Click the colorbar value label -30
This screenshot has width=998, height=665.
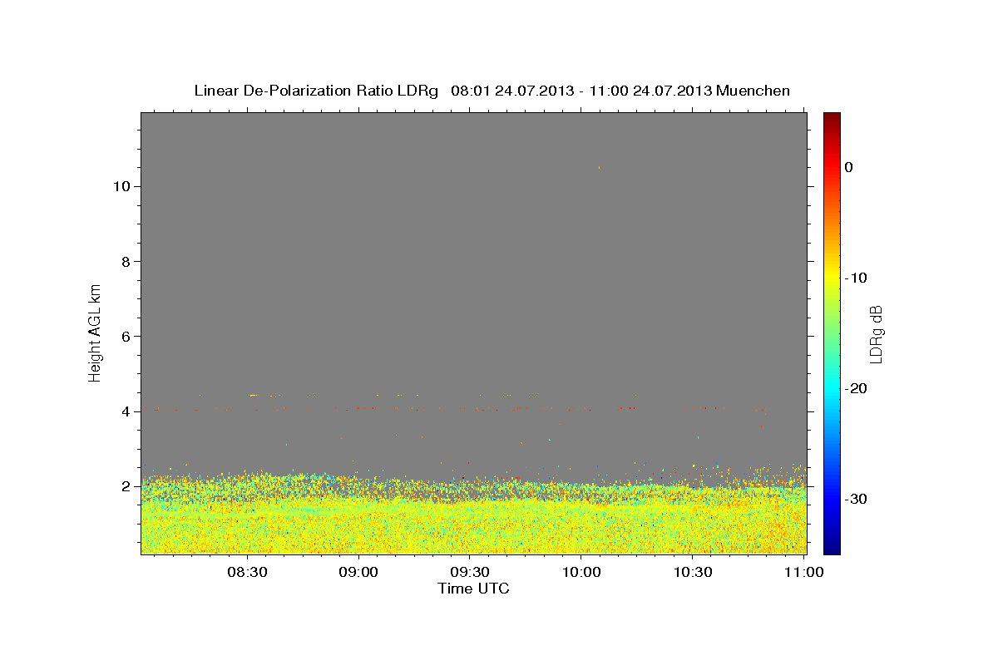click(x=856, y=499)
